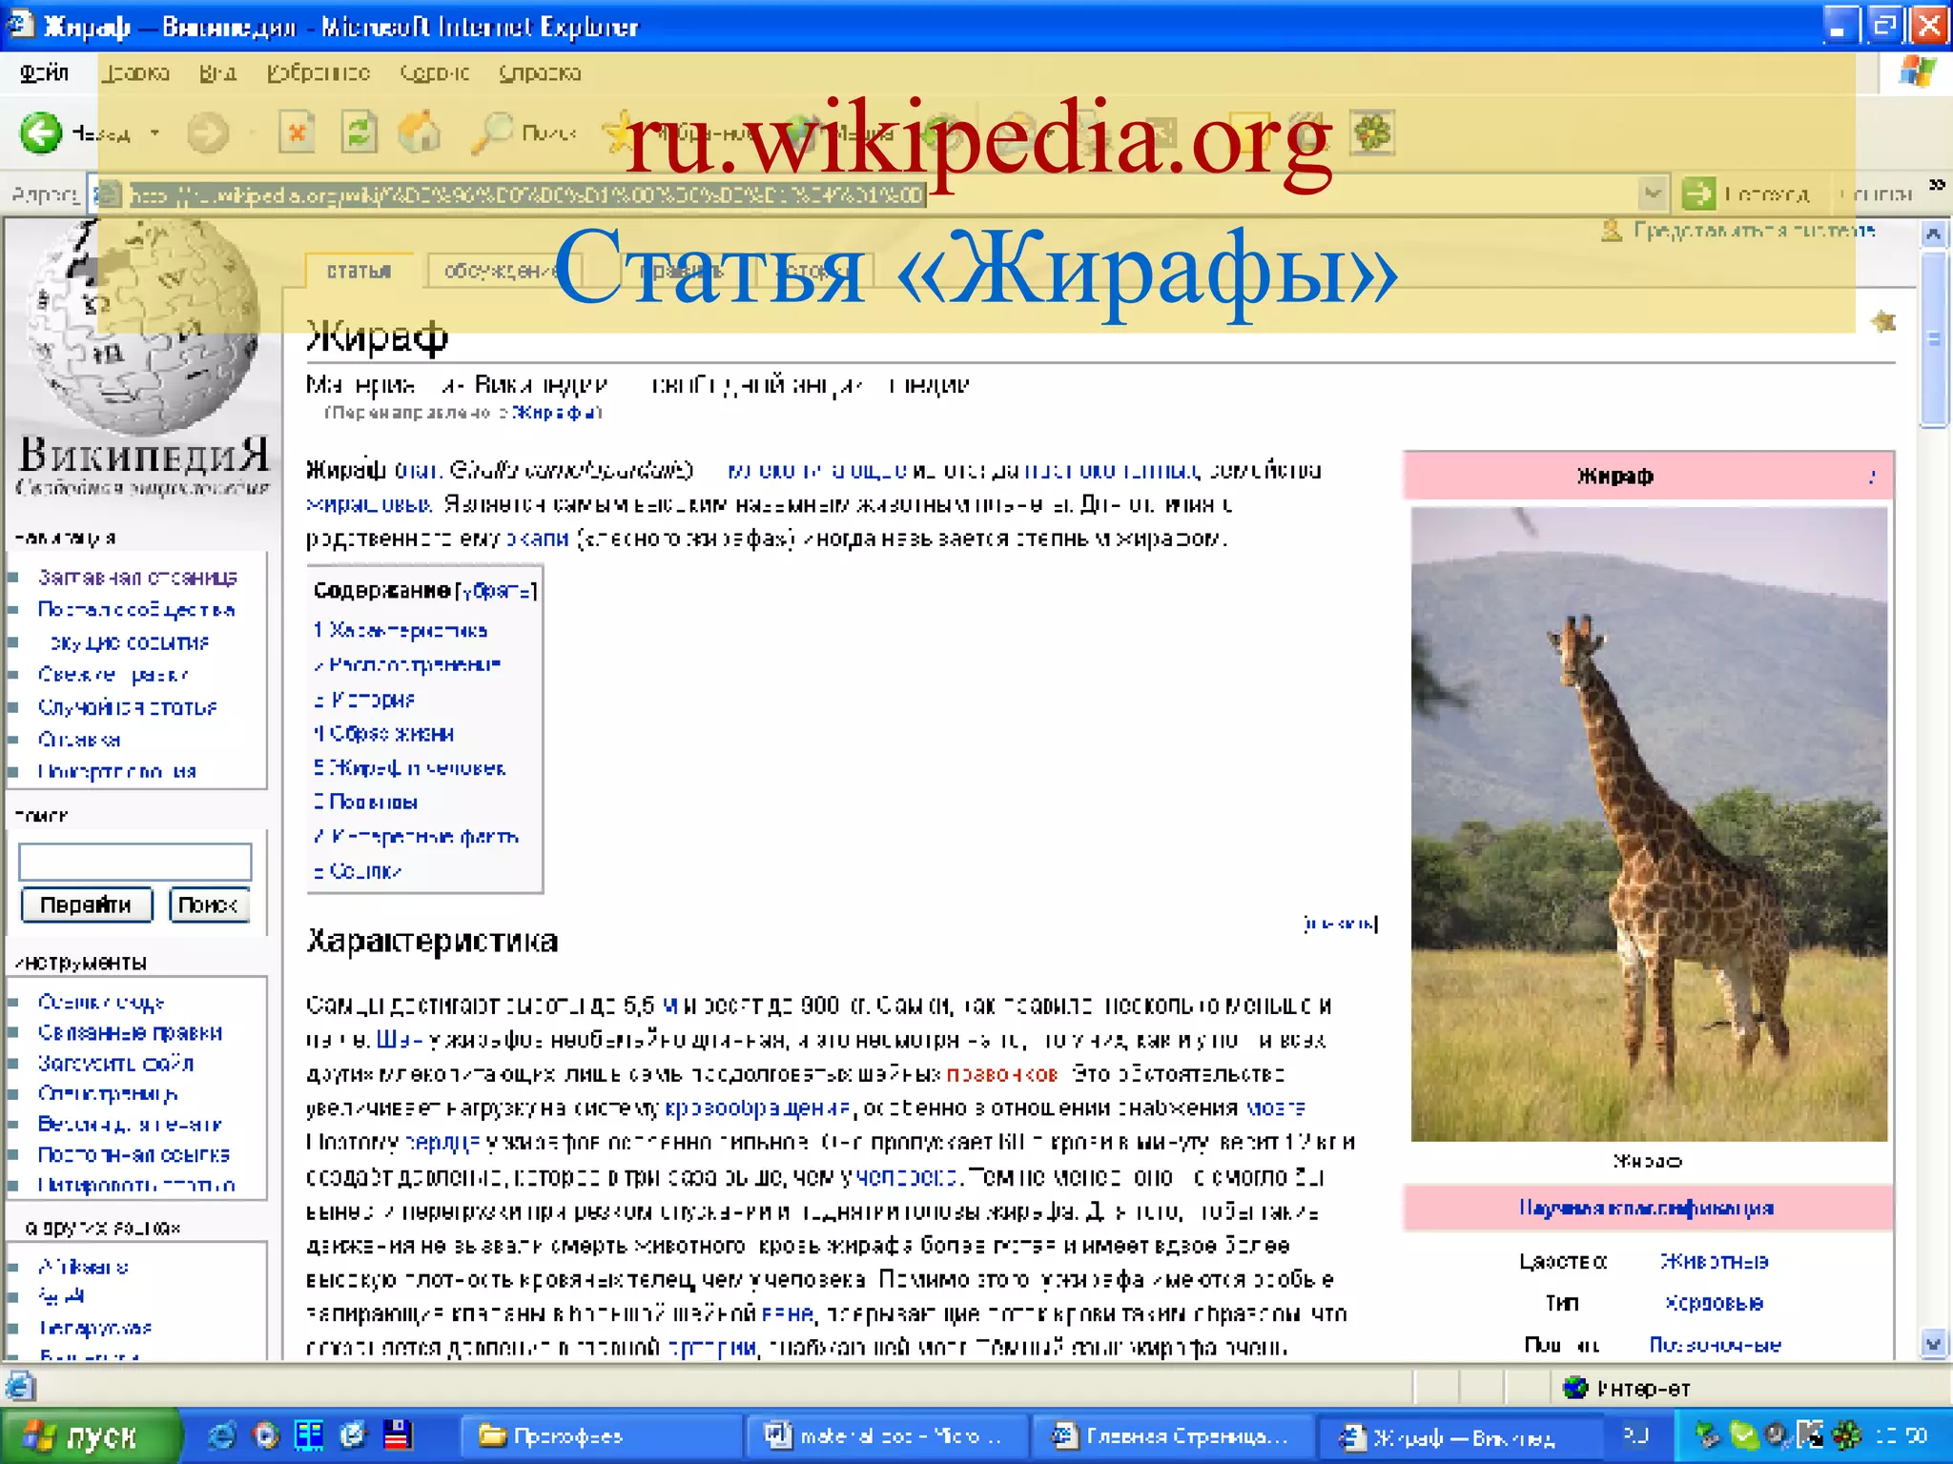Open the Избранное menu

pos(319,72)
